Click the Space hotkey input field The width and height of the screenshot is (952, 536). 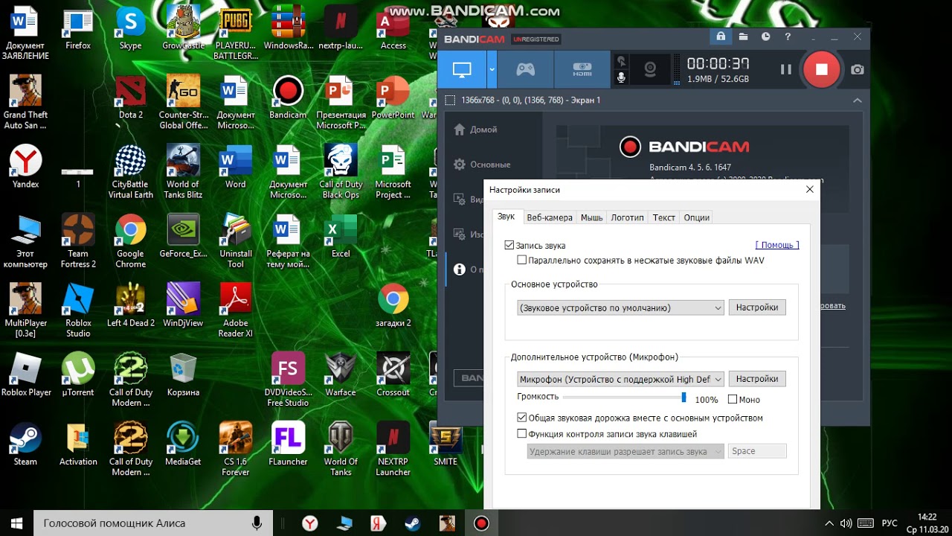757,451
